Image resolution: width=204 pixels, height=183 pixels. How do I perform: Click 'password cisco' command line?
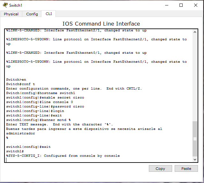[45, 107]
